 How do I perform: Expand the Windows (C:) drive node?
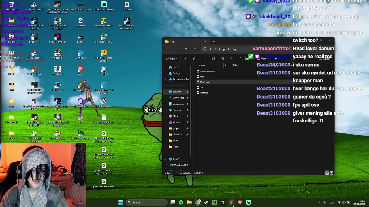pyautogui.click(x=167, y=165)
